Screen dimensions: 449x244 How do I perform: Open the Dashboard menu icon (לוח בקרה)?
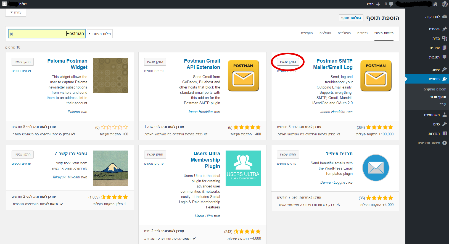[444, 17]
